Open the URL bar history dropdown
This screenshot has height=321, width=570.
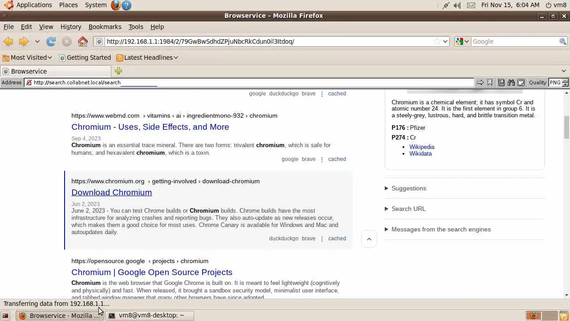click(445, 41)
